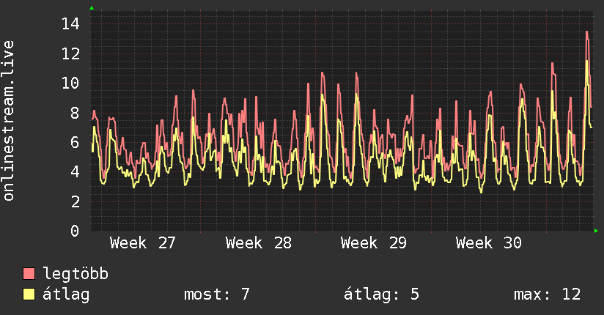
Task: Click the Week 30 axis label
Action: [489, 243]
